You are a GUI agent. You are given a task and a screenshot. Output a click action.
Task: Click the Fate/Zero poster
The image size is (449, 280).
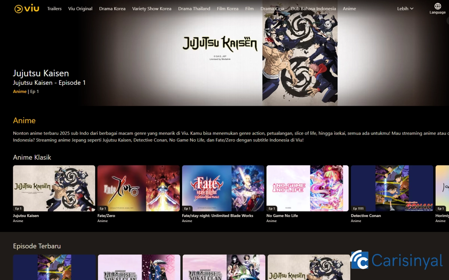pyautogui.click(x=138, y=188)
